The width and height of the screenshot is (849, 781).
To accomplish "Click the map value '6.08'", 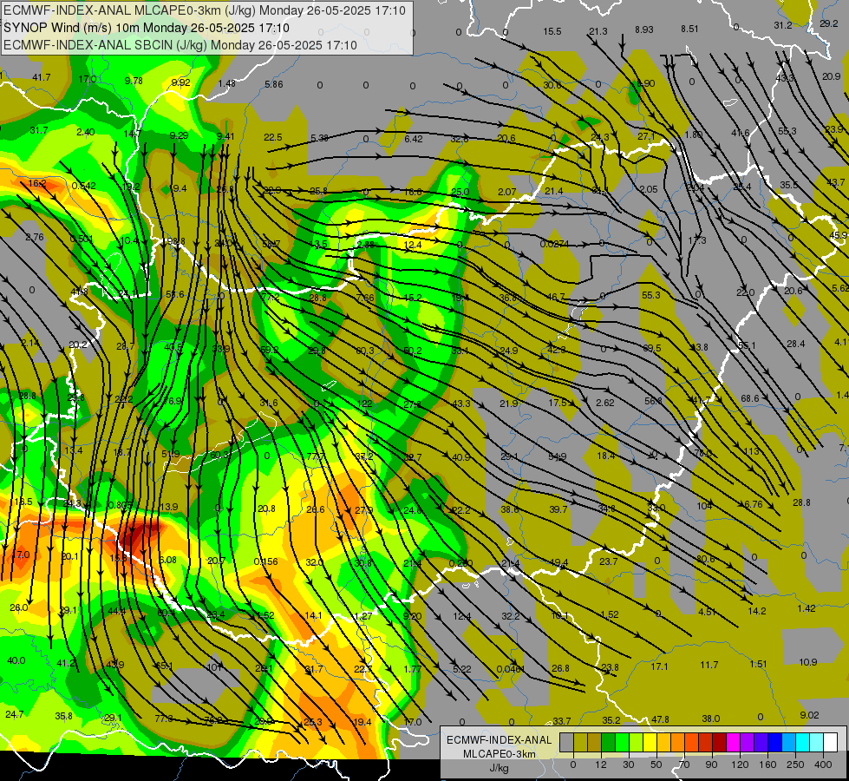I will 167,560.
